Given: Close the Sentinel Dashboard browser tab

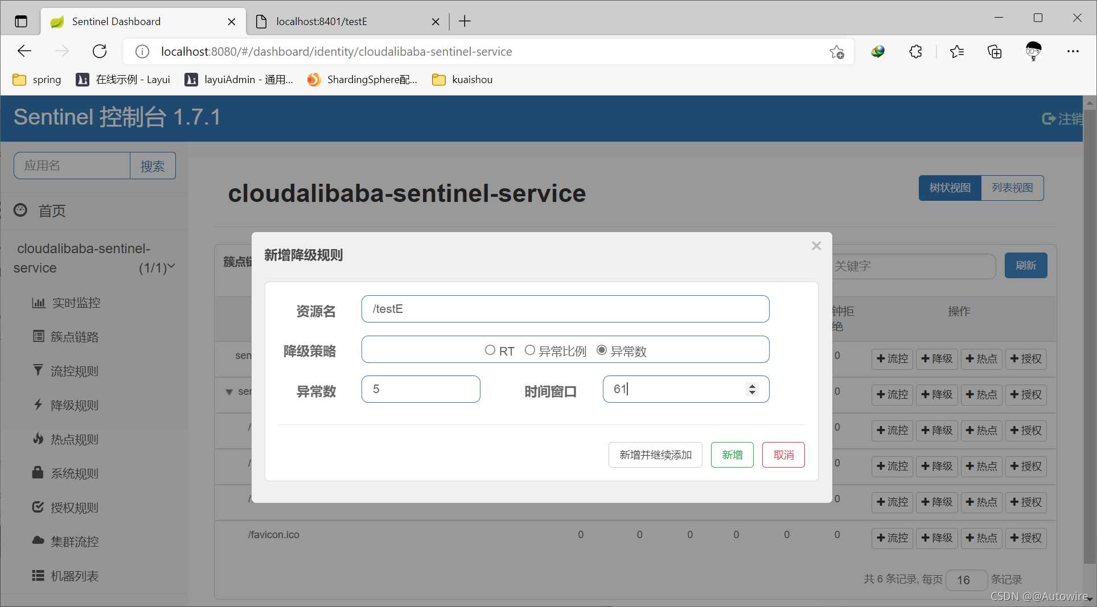Looking at the screenshot, I should click(x=232, y=22).
